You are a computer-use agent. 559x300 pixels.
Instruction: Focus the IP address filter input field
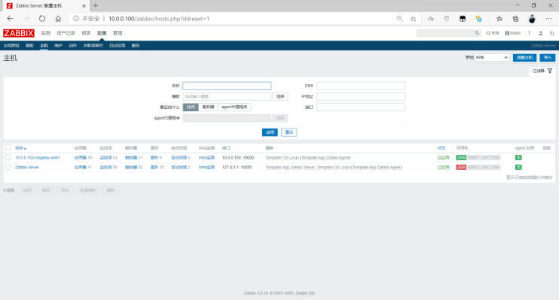(361, 96)
